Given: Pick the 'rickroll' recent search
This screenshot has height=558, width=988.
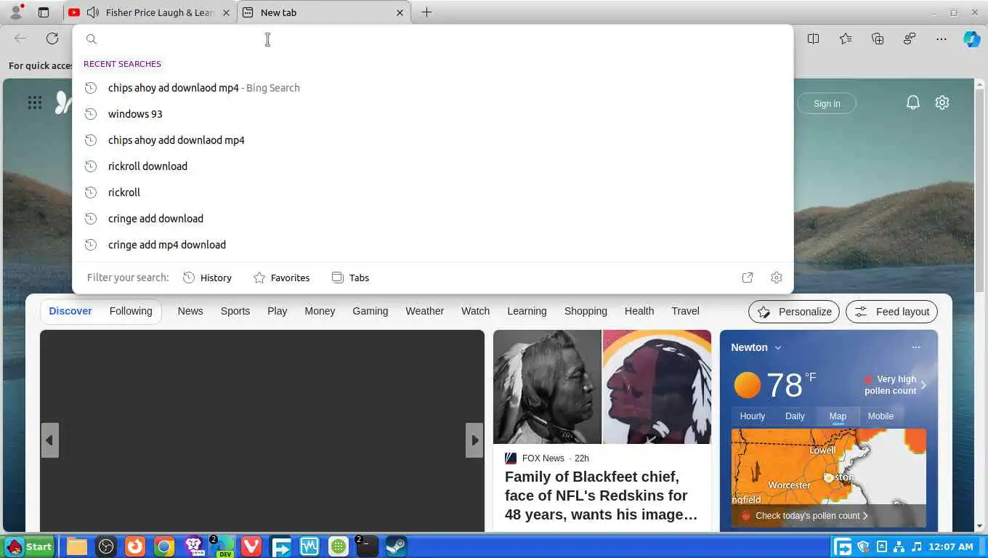Looking at the screenshot, I should pyautogui.click(x=432, y=193).
